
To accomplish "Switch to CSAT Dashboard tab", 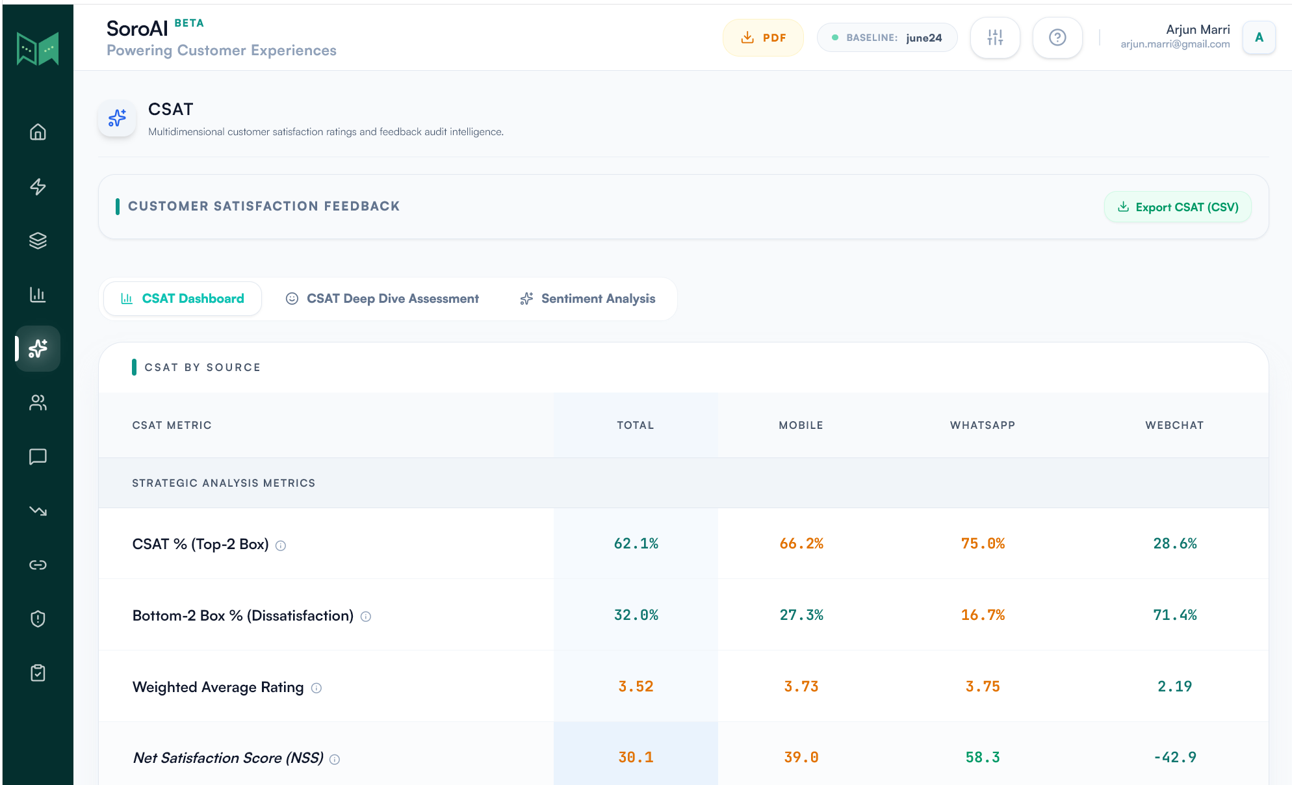I will (183, 299).
